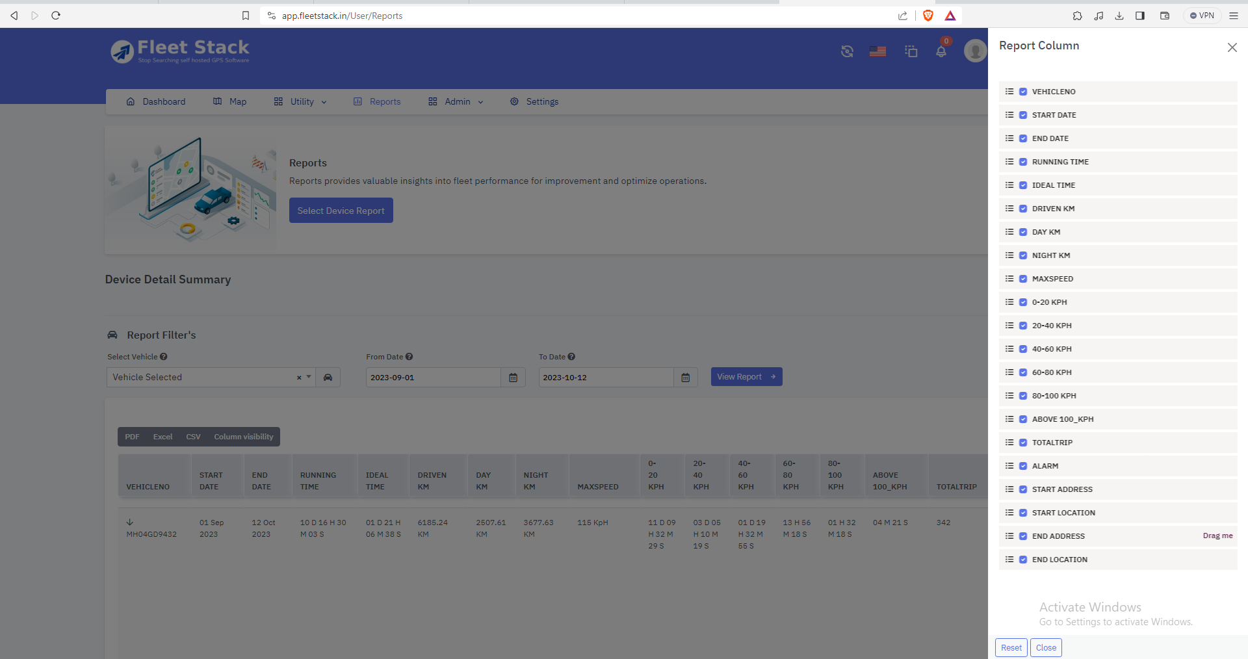Viewport: 1248px width, 659px height.
Task: Click the notification bell icon
Action: [941, 51]
